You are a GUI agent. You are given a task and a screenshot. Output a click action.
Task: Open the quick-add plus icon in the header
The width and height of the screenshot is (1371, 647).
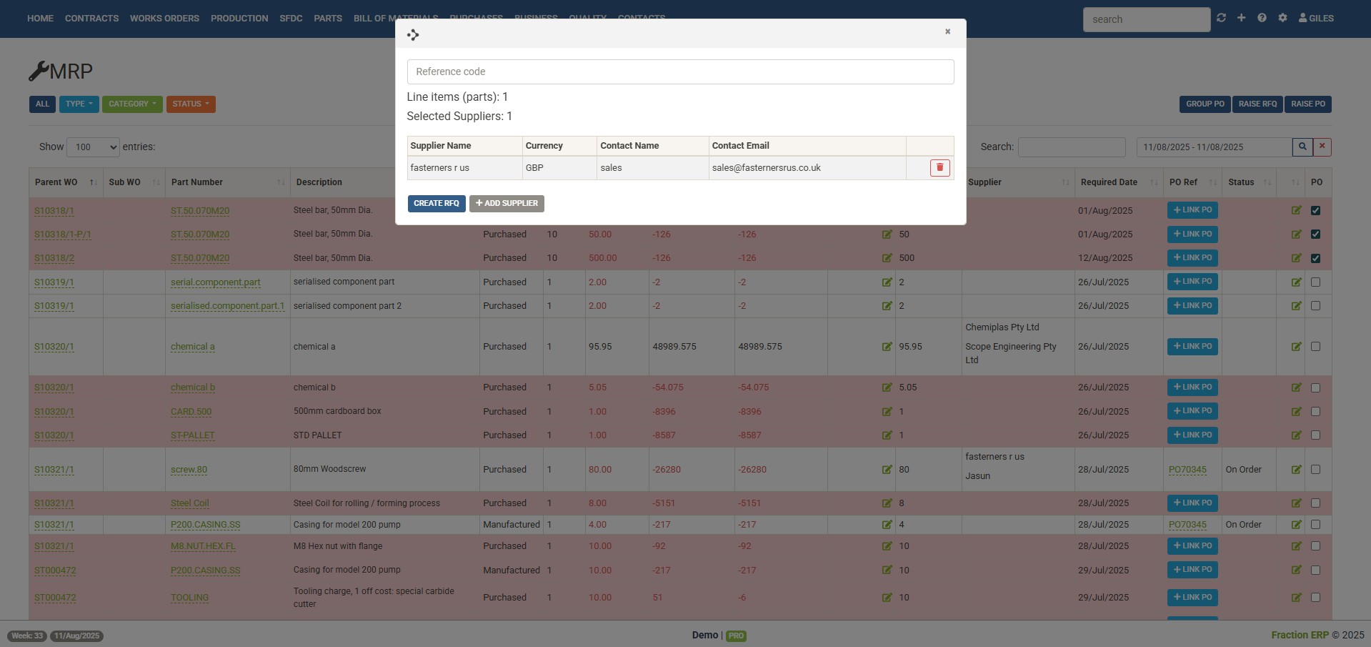click(x=1241, y=18)
